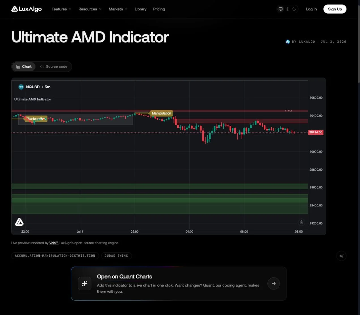Click the 29800.00 price axis label
The width and height of the screenshot is (360, 315).
coord(316,170)
